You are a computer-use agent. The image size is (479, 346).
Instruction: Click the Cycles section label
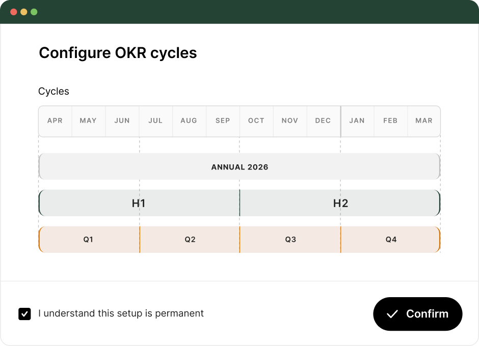(54, 92)
